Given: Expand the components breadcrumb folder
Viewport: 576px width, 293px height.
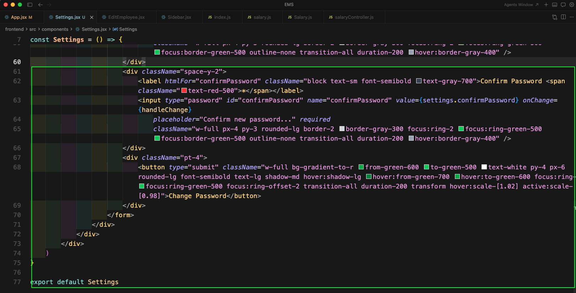Looking at the screenshot, I should tap(55, 29).
